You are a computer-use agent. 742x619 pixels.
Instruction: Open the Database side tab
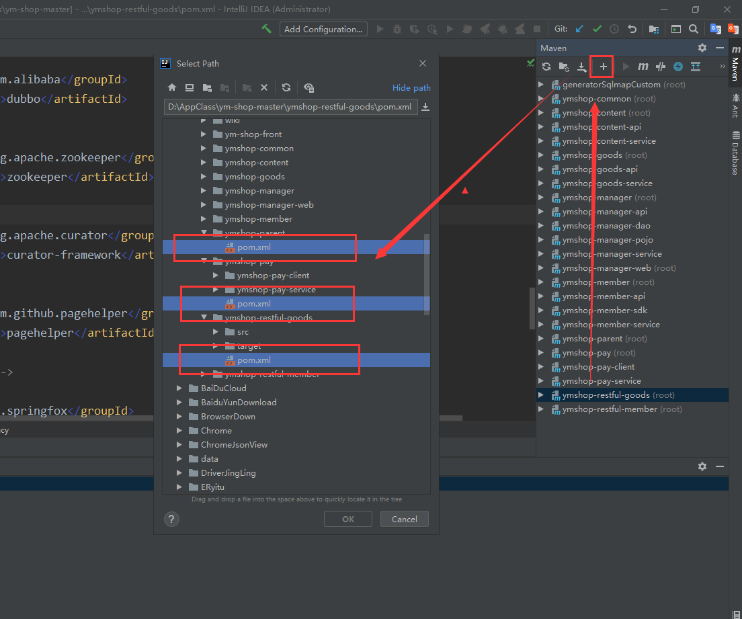[735, 153]
